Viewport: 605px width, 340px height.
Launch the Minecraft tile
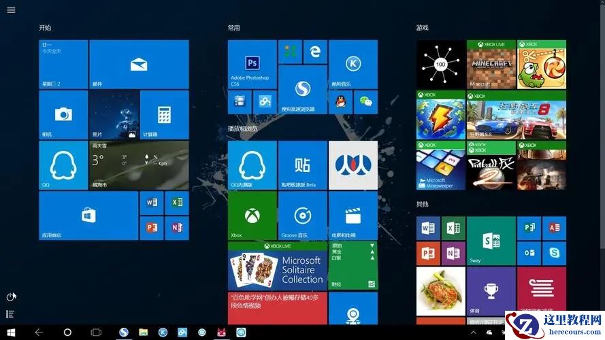[x=491, y=65]
